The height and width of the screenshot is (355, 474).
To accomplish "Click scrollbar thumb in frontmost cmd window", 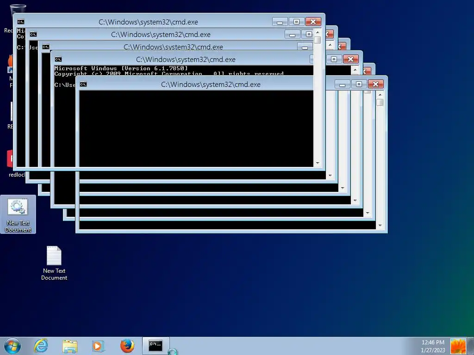I will (x=380, y=102).
